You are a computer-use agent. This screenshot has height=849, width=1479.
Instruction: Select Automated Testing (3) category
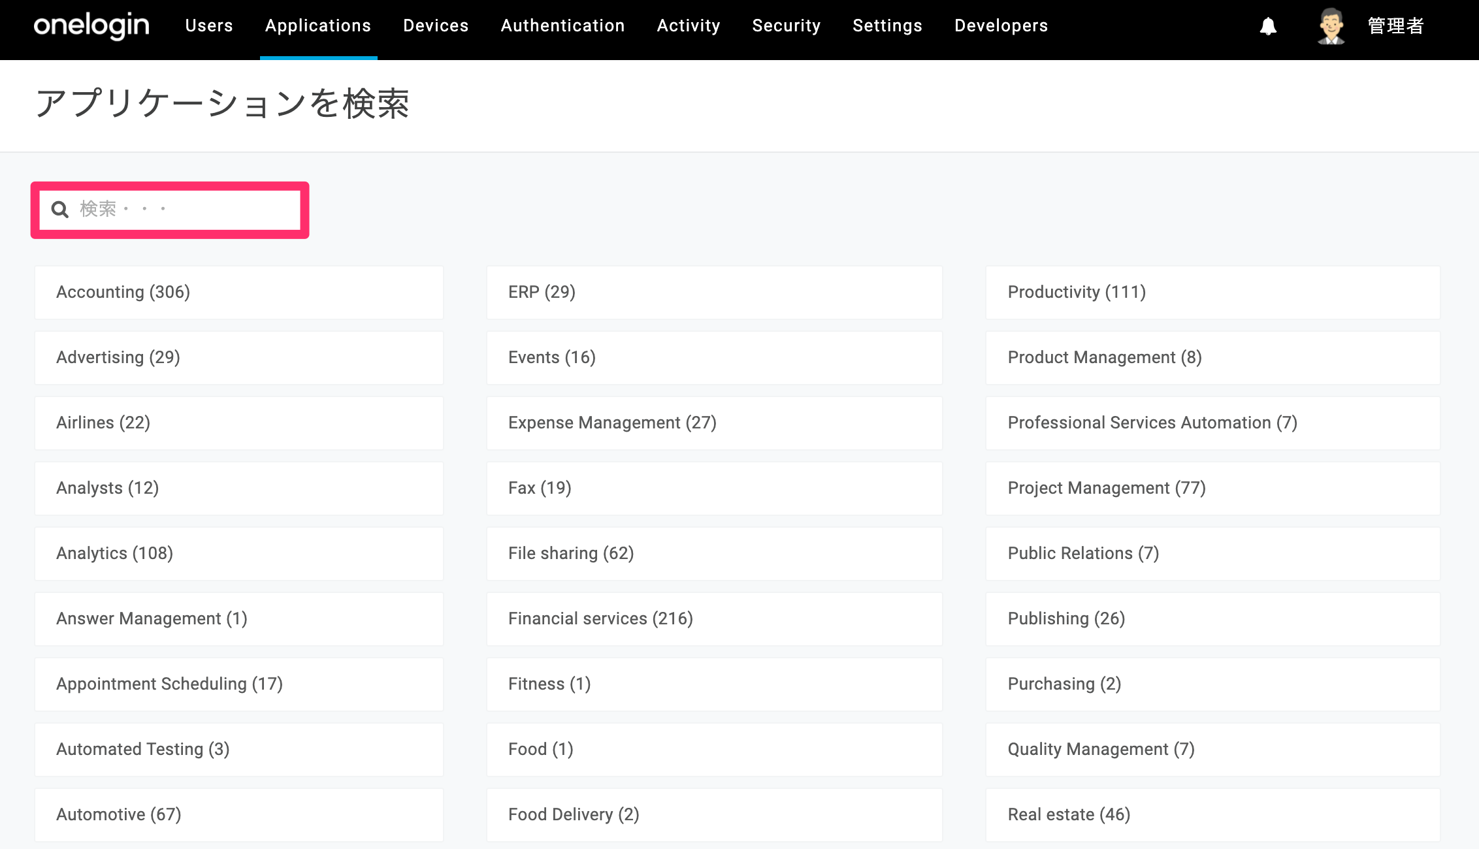(x=239, y=749)
